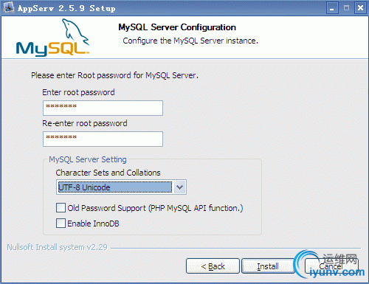Focus the Enter root password field

point(103,108)
